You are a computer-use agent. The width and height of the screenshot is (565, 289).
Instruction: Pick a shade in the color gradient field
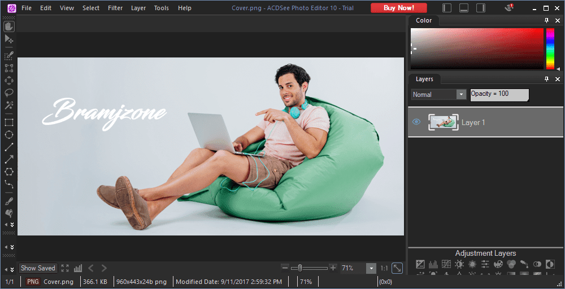click(x=477, y=48)
